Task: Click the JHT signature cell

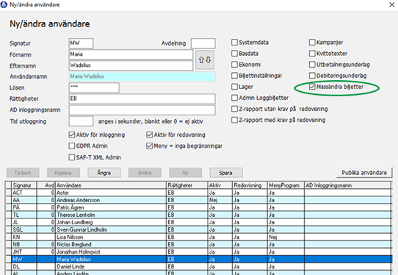Action: 24,251
